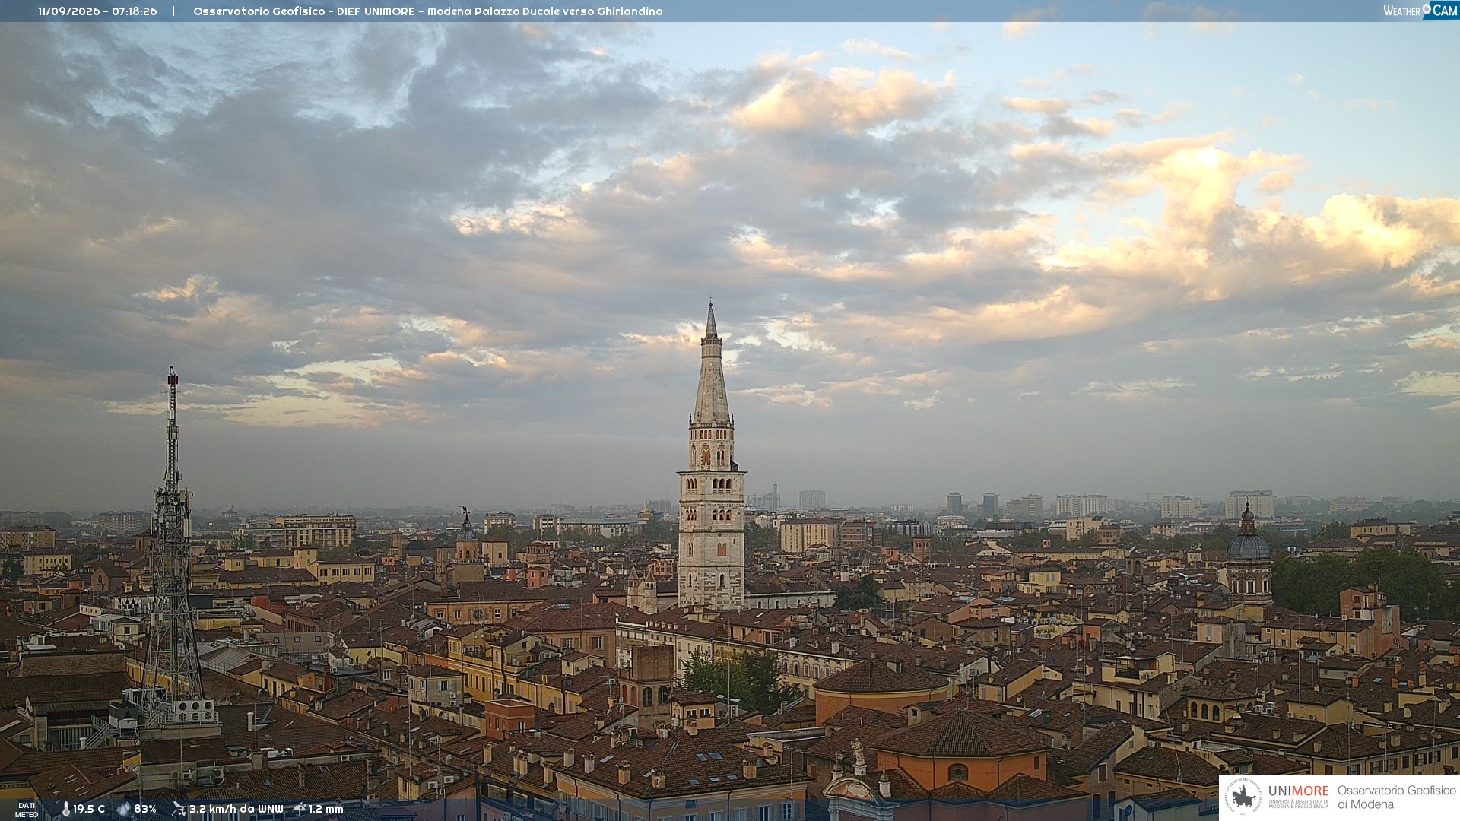
Task: Click the WEATHER word in the logo
Action: (1401, 11)
